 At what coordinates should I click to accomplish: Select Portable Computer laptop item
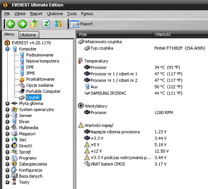pos(39,91)
